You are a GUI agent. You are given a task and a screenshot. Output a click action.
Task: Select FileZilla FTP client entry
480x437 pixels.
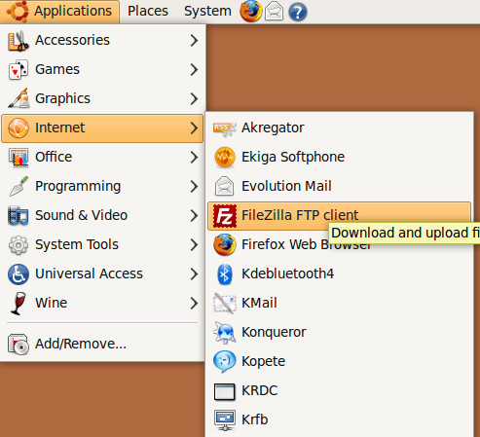click(x=339, y=215)
